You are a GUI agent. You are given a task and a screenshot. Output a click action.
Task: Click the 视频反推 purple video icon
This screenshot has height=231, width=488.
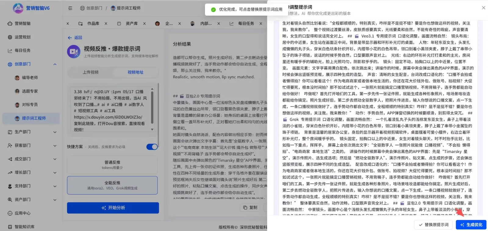click(74, 52)
